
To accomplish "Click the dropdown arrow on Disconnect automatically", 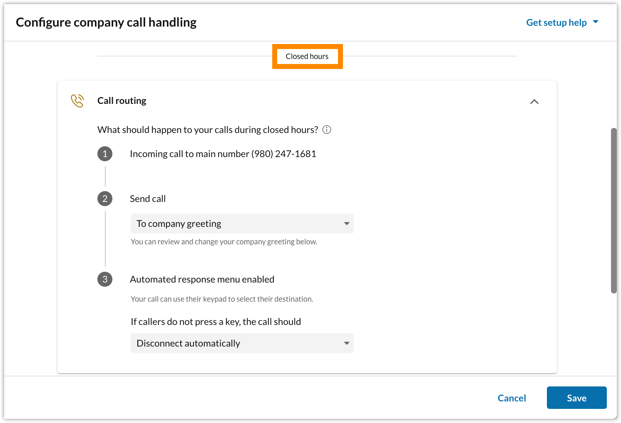I will (x=347, y=343).
